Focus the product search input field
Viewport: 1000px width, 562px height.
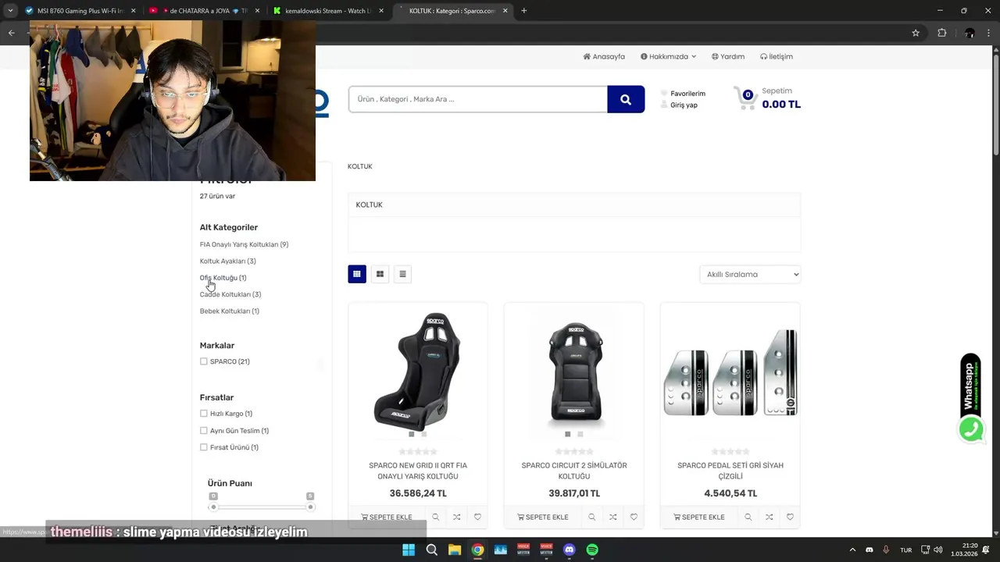[478, 99]
